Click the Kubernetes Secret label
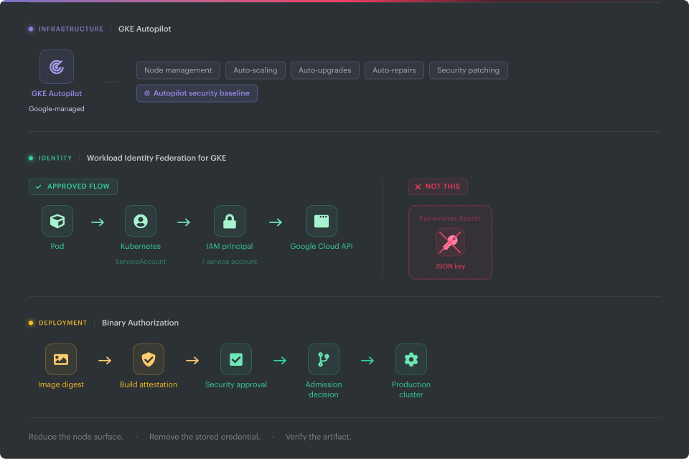 coord(450,218)
